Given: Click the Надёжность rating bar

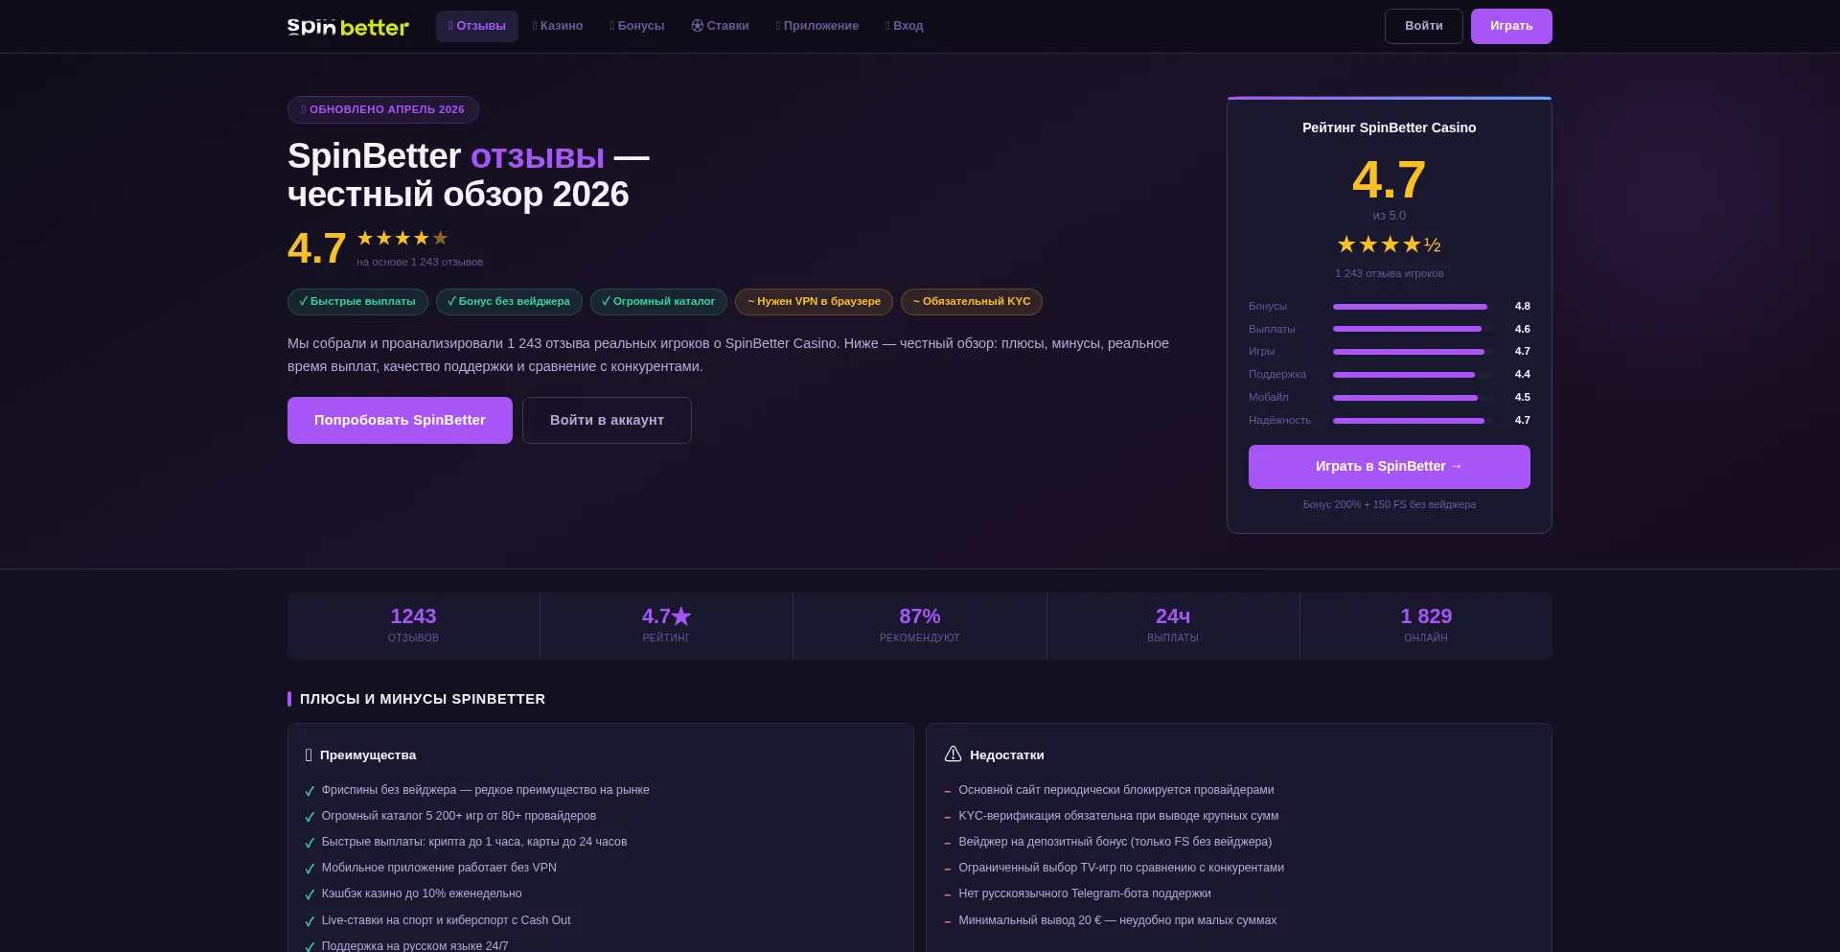Looking at the screenshot, I should [1413, 421].
